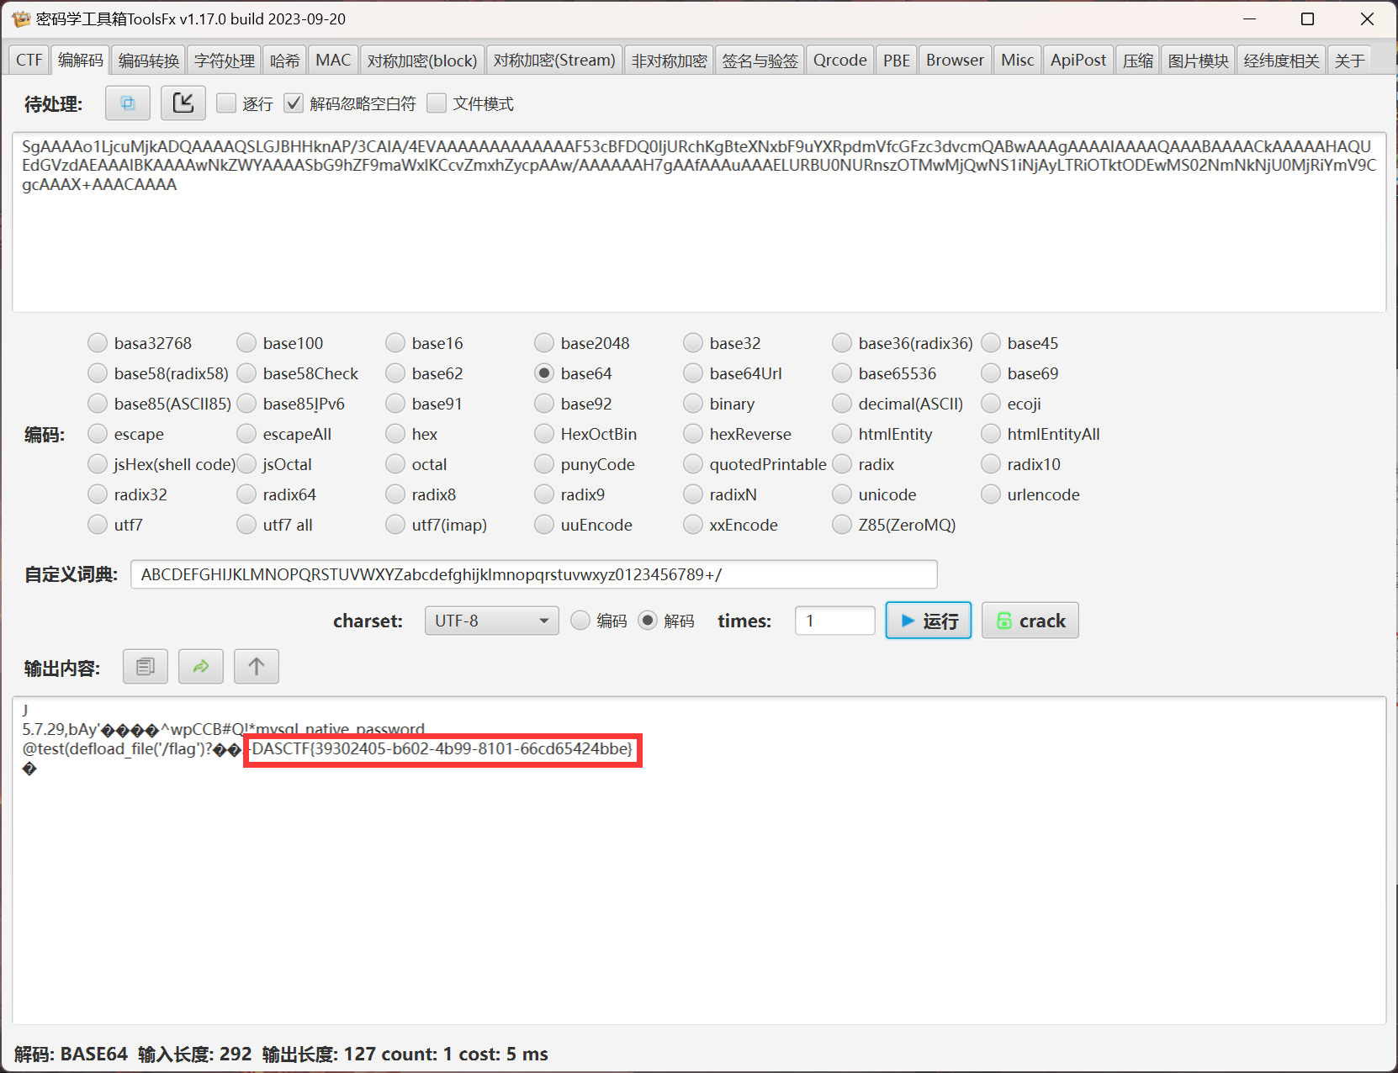This screenshot has height=1073, width=1398.
Task: Move output up to input with arrow icon
Action: click(x=257, y=667)
